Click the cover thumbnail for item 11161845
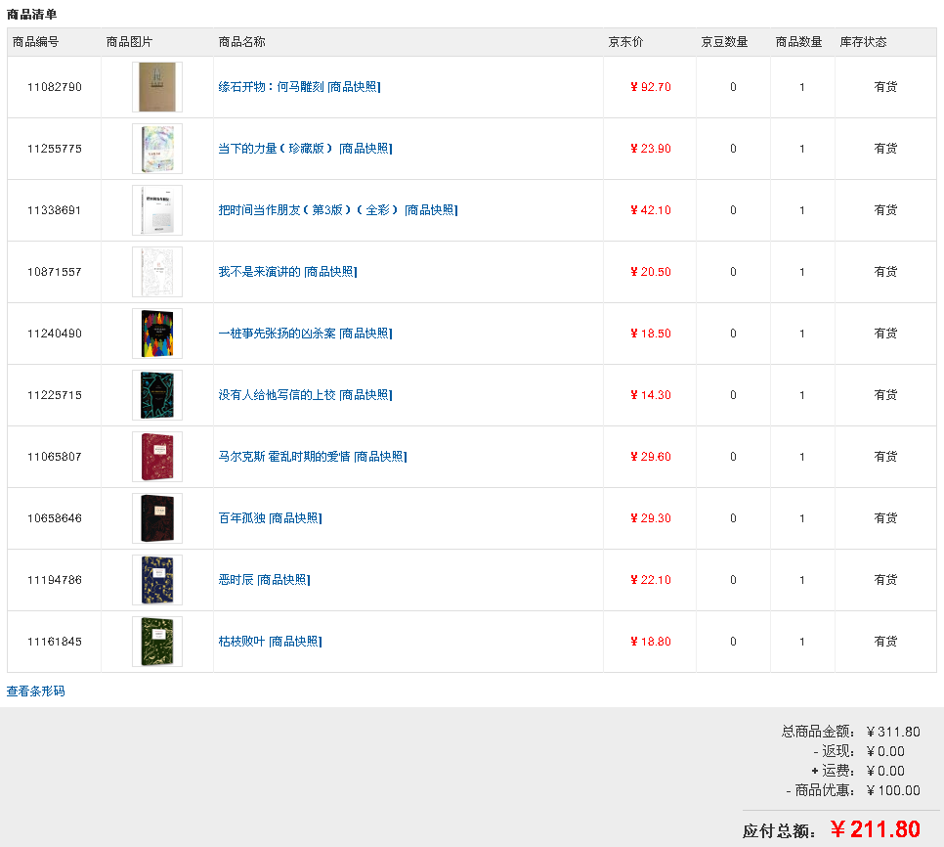This screenshot has height=847, width=944. tap(157, 642)
